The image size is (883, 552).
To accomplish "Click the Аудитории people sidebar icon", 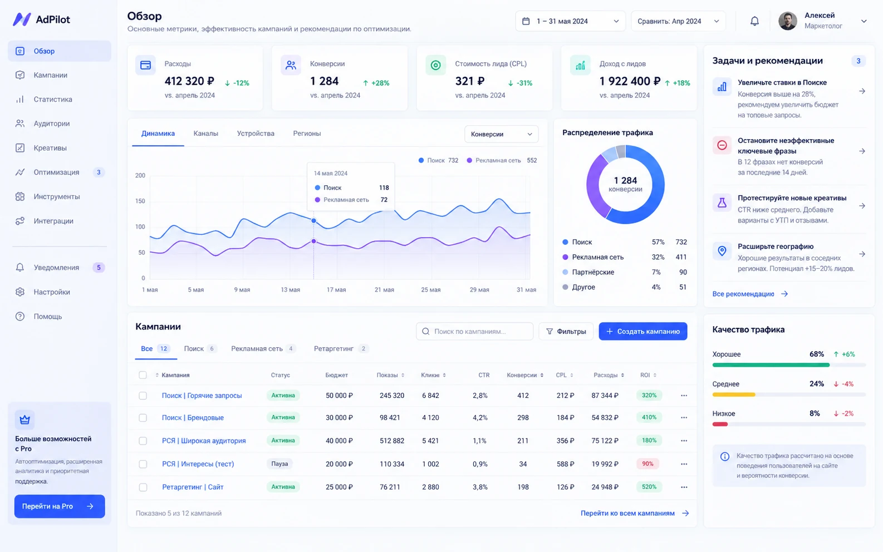I will (20, 124).
